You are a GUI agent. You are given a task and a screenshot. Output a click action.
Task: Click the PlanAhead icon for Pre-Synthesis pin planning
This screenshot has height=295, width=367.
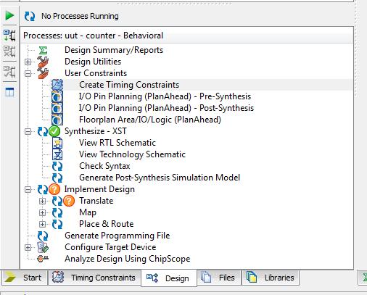point(57,96)
